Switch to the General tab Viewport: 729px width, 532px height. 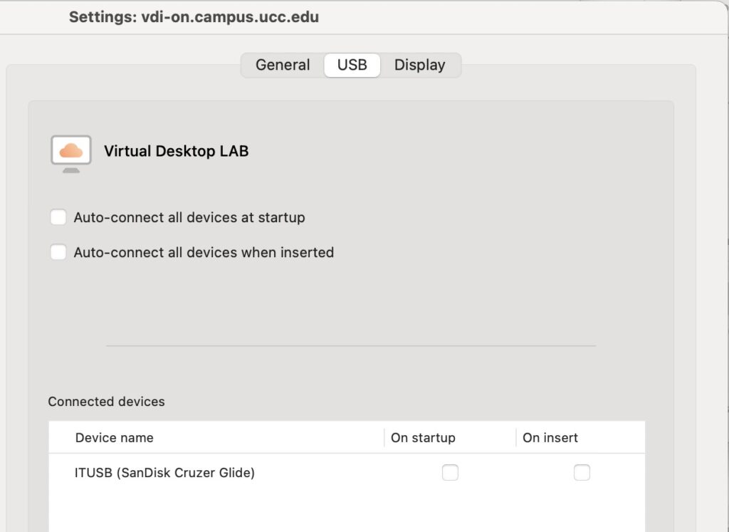(283, 65)
